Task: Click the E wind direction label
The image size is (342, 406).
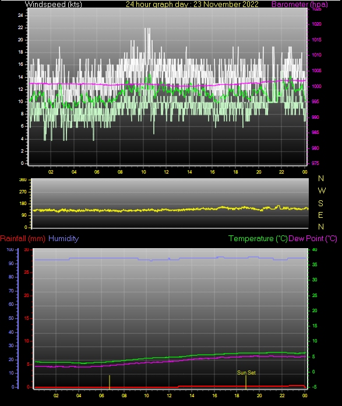Action: pyautogui.click(x=320, y=215)
